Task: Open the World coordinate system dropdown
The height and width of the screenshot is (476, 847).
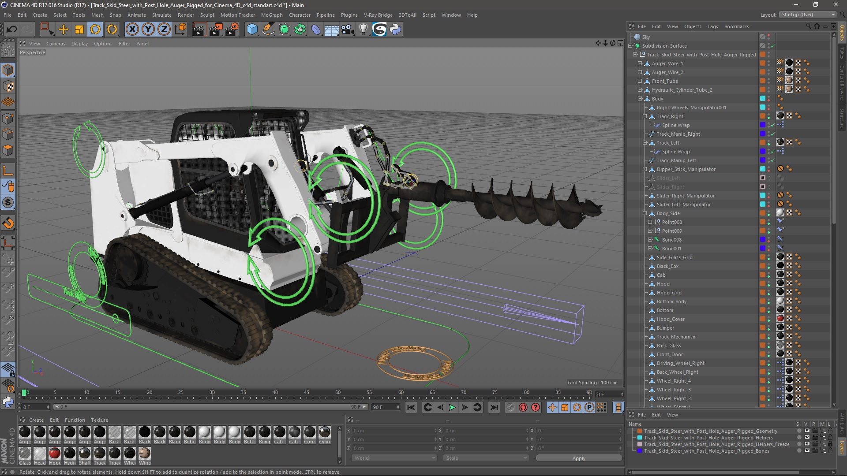Action: pos(394,458)
